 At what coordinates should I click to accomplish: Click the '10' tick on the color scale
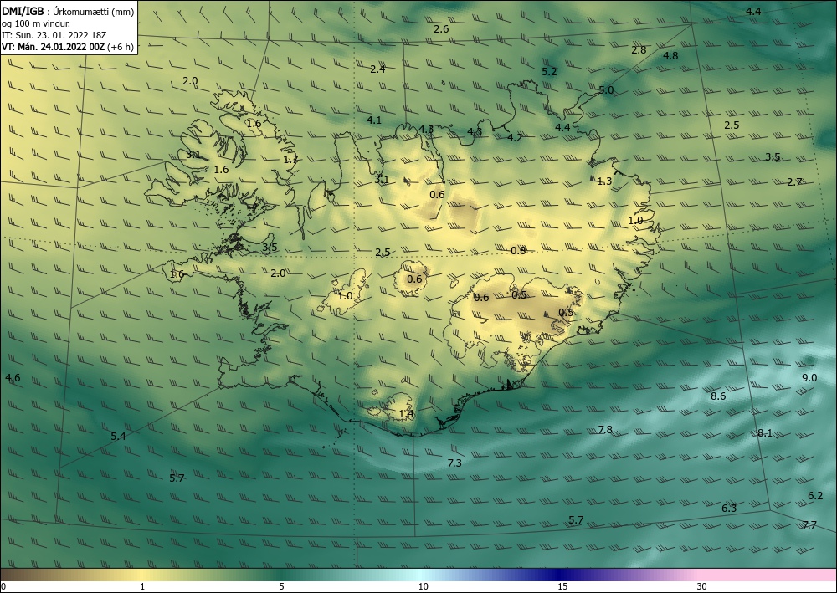424,587
